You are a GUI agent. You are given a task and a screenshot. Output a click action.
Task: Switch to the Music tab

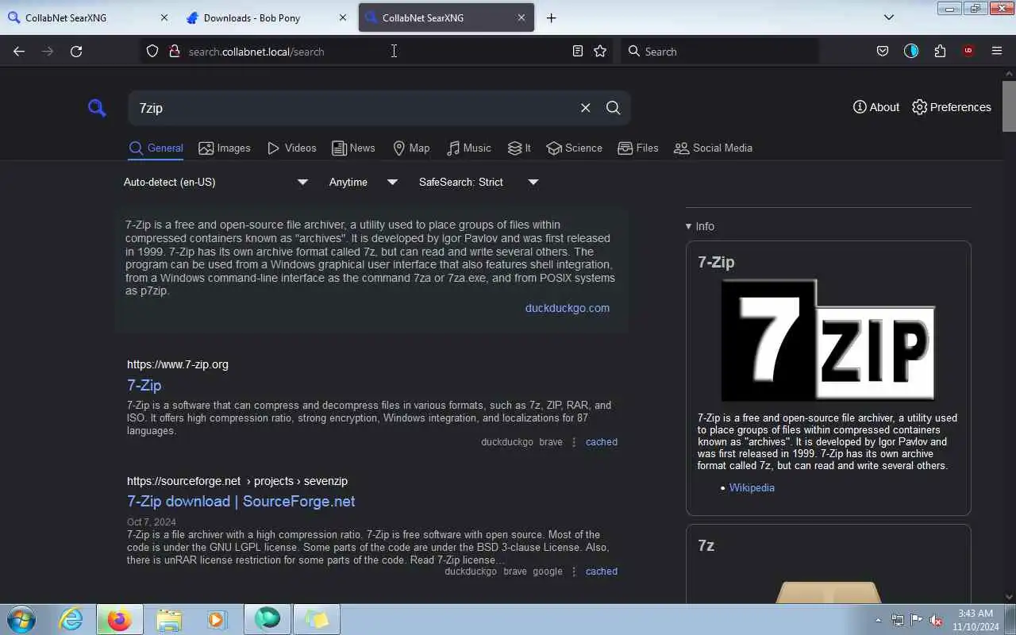[x=468, y=148]
